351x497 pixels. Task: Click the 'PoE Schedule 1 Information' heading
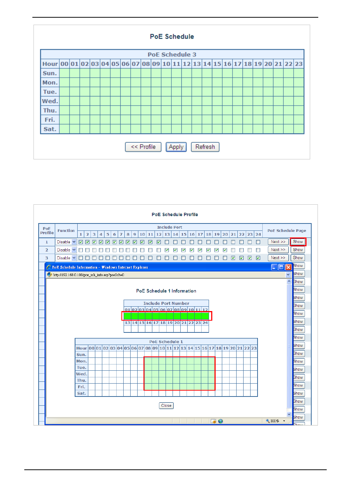[x=166, y=291]
